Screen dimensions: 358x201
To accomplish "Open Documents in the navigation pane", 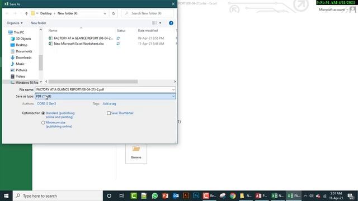I will pyautogui.click(x=23, y=51).
